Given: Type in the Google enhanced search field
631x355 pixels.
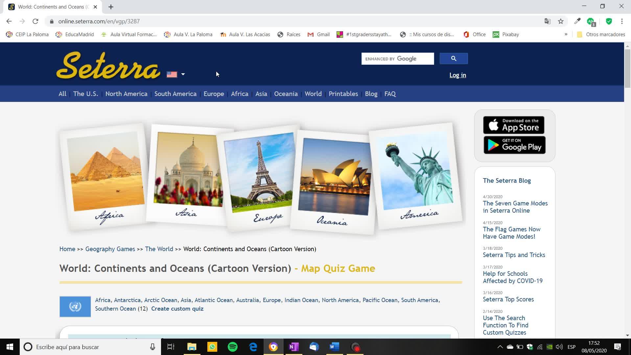Looking at the screenshot, I should [397, 59].
